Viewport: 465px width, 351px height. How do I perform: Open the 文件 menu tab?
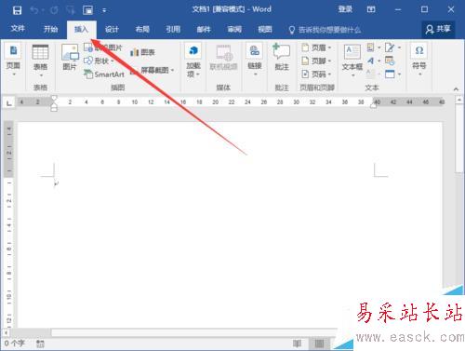[18, 29]
